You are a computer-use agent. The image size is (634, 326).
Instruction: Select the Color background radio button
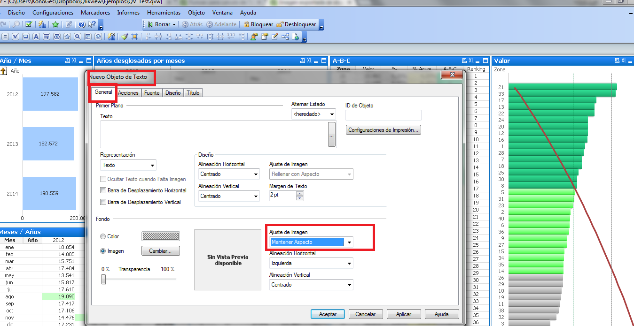[103, 236]
